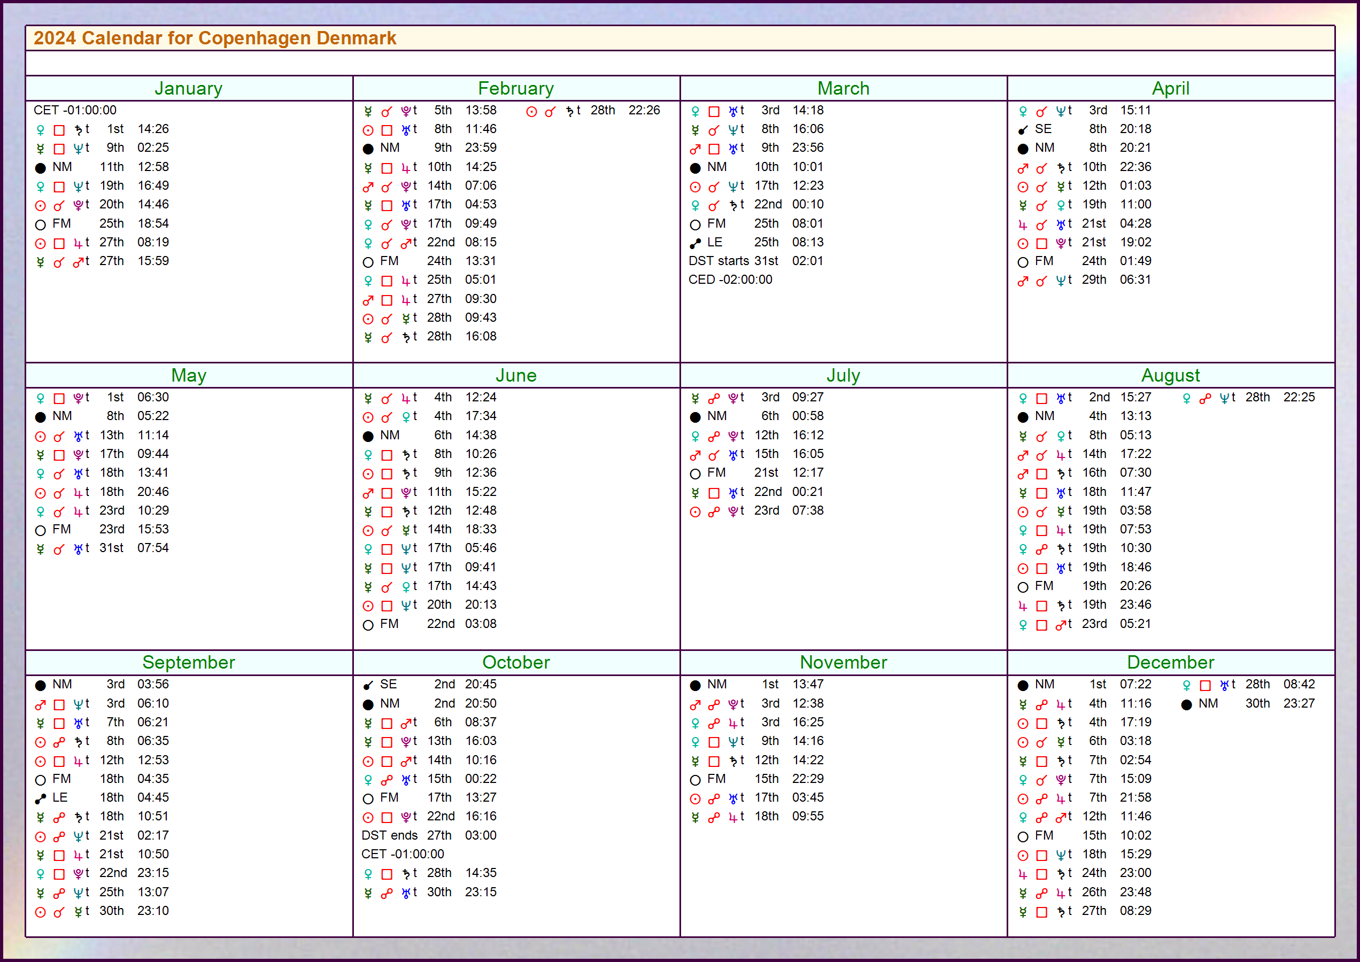Select Mercury glyph in January 9th row
Image resolution: width=1360 pixels, height=962 pixels.
[40, 149]
